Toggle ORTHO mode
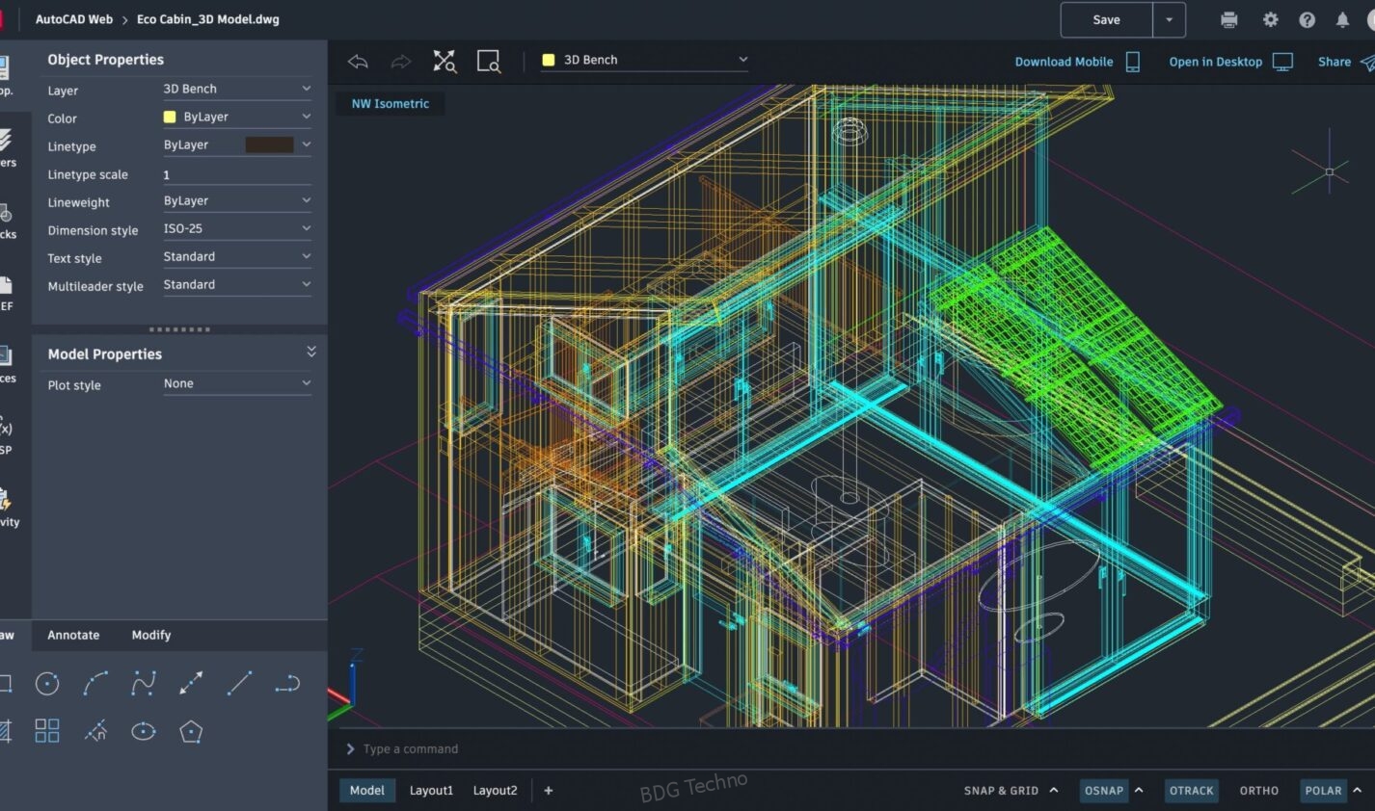 pos(1259,791)
